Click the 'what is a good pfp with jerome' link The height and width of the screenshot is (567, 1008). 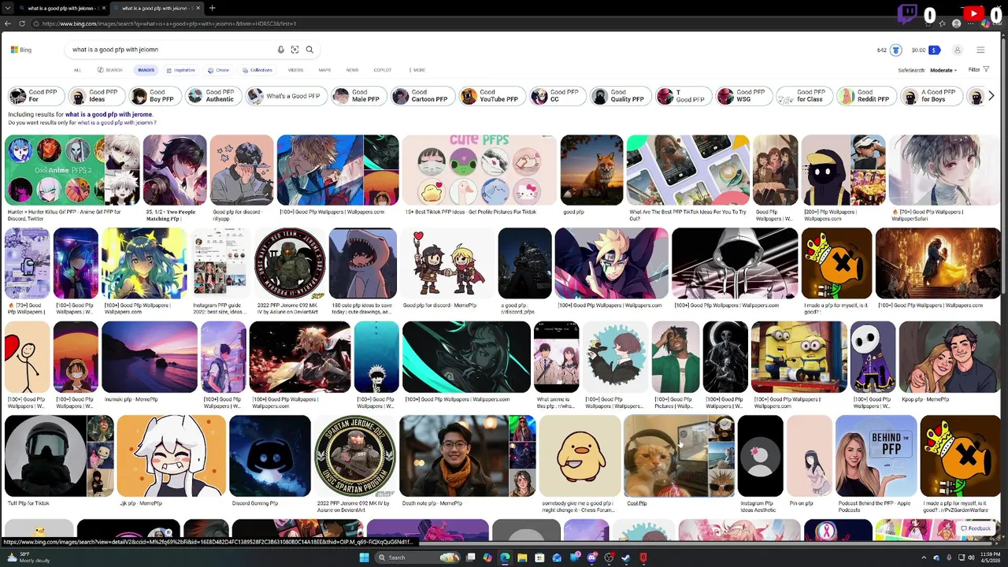point(109,115)
